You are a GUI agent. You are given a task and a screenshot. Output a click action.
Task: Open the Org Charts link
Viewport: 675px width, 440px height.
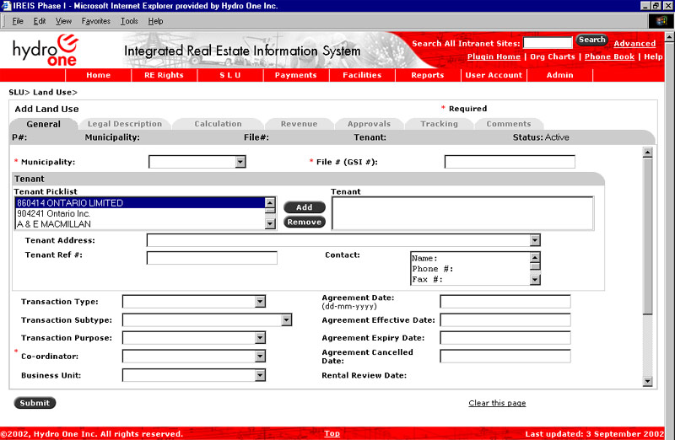[553, 56]
